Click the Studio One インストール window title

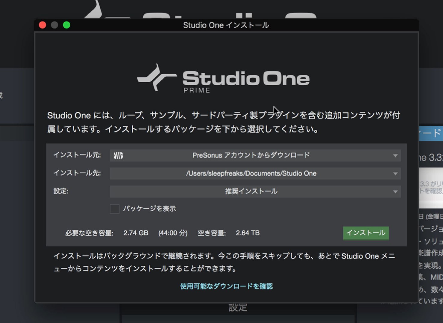(226, 25)
